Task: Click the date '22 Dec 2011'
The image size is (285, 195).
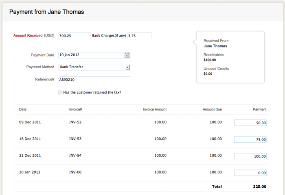Action: (x=30, y=156)
